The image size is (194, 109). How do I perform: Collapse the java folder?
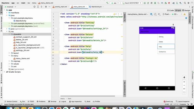coord(7,15)
